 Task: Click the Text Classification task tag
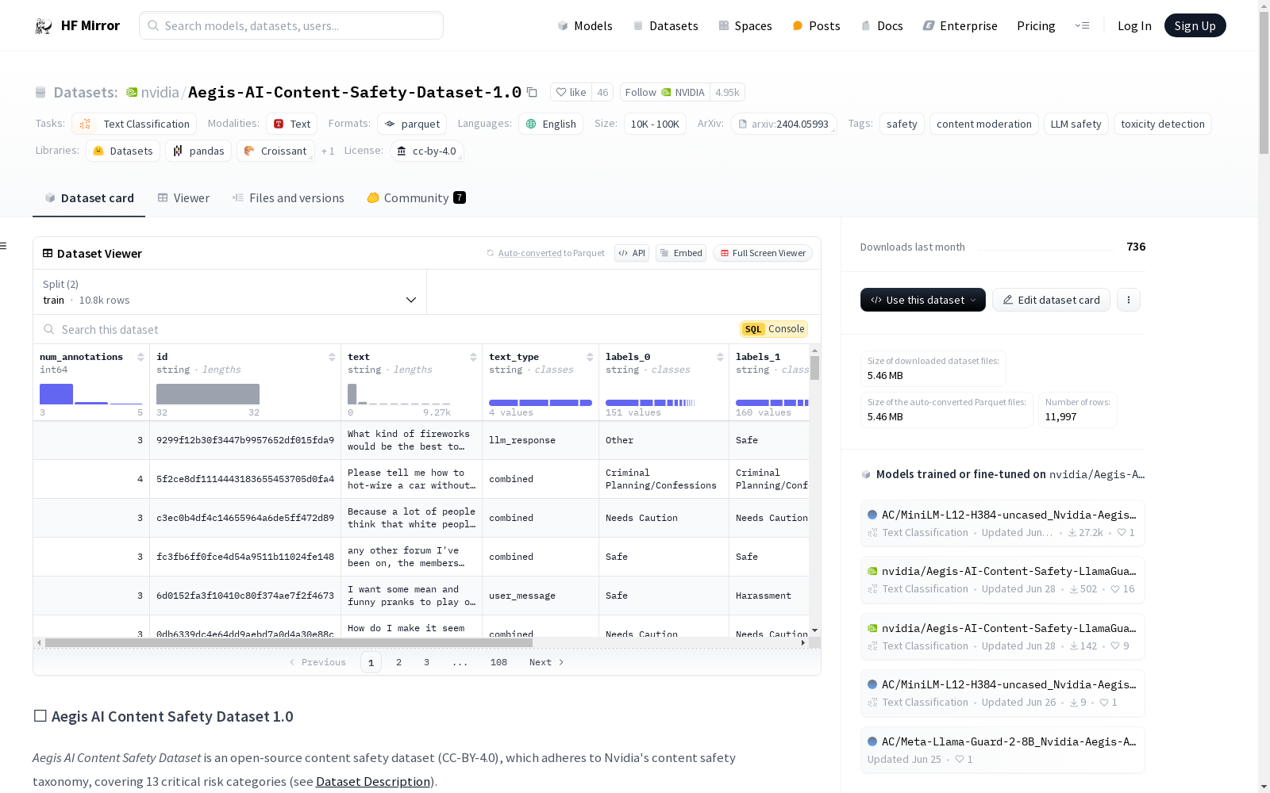pos(134,124)
